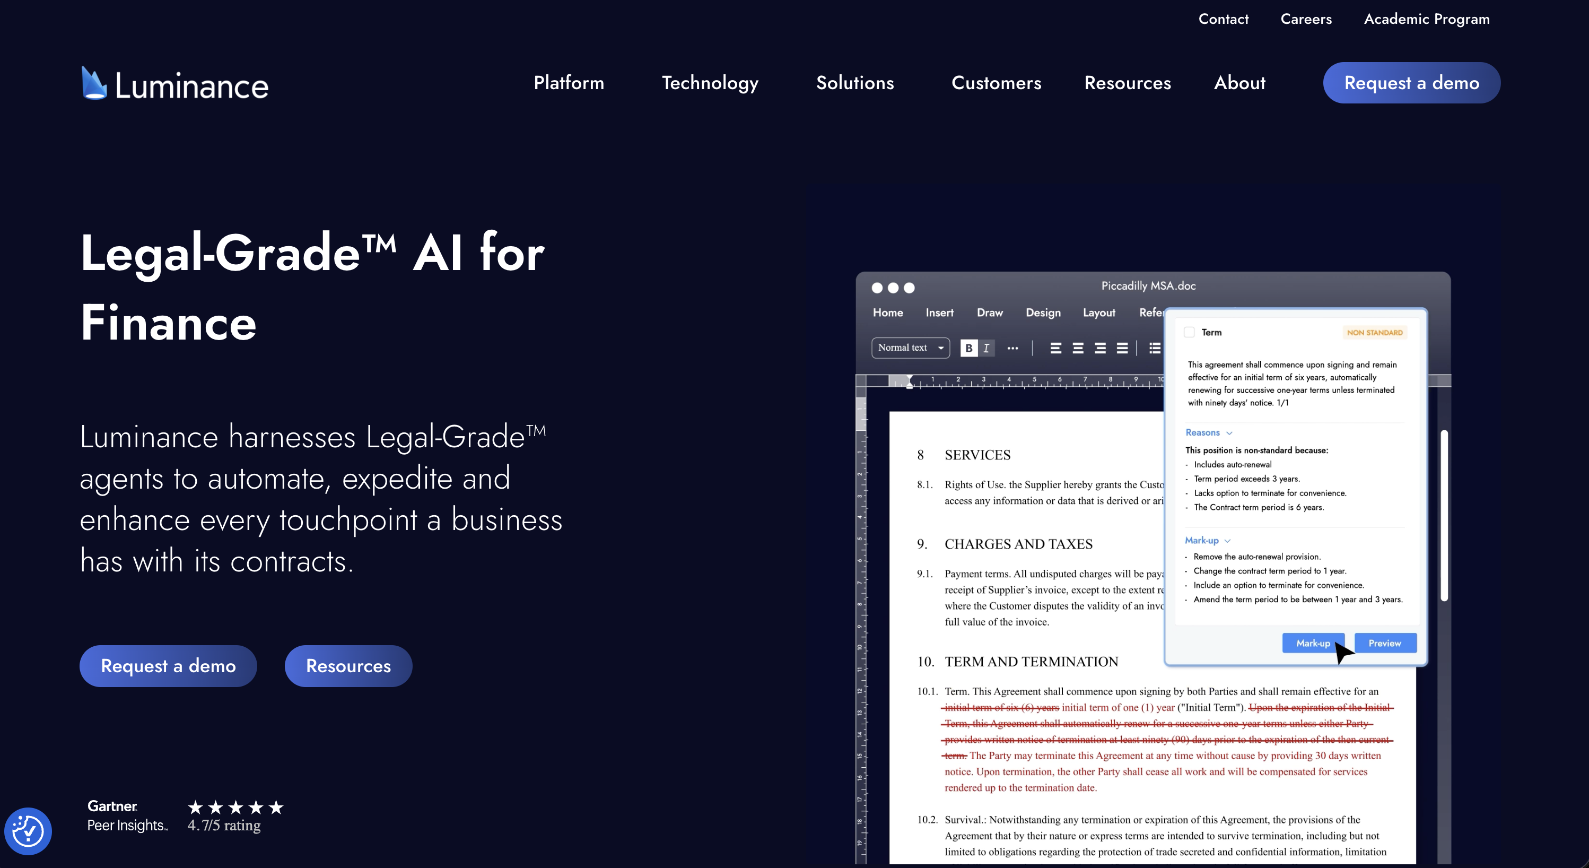Click the hero Resources button
Image resolution: width=1589 pixels, height=868 pixels.
[348, 666]
